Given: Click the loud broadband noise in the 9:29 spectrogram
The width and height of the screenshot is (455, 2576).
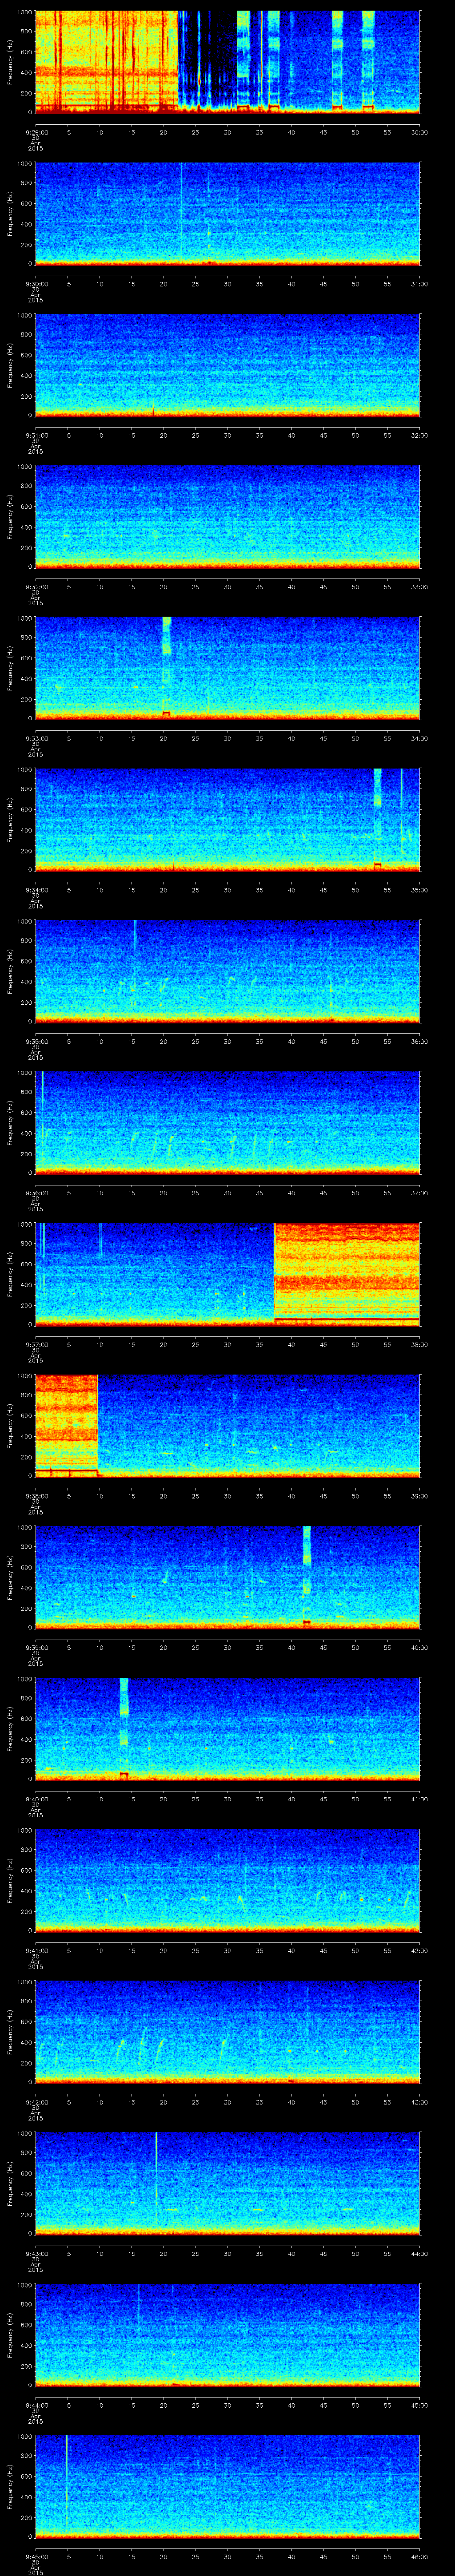Looking at the screenshot, I should [x=105, y=60].
